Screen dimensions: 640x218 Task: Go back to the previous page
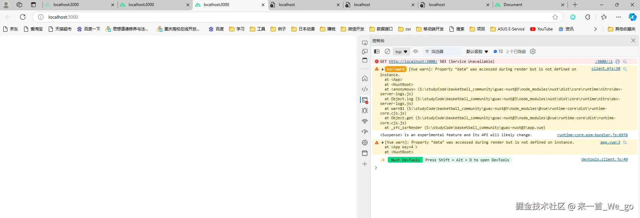pos(8,17)
